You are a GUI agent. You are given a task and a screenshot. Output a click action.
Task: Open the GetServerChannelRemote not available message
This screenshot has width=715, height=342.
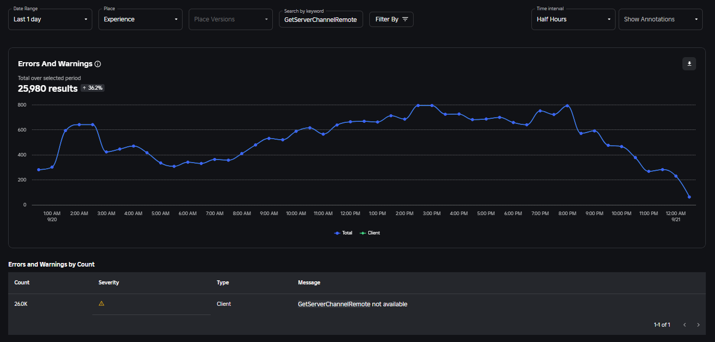tap(352, 304)
